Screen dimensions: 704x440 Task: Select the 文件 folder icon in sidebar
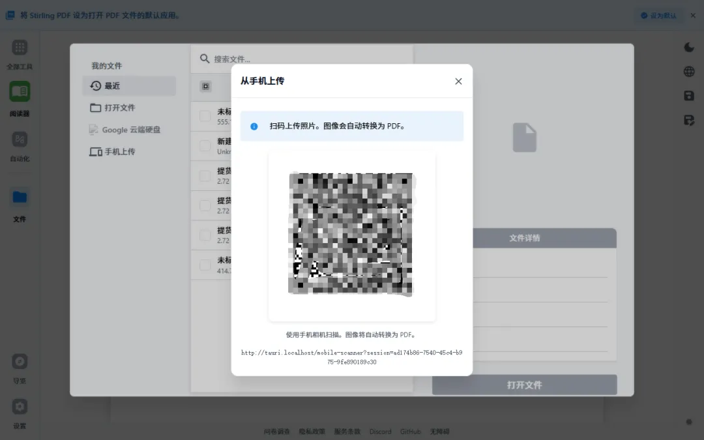click(20, 197)
